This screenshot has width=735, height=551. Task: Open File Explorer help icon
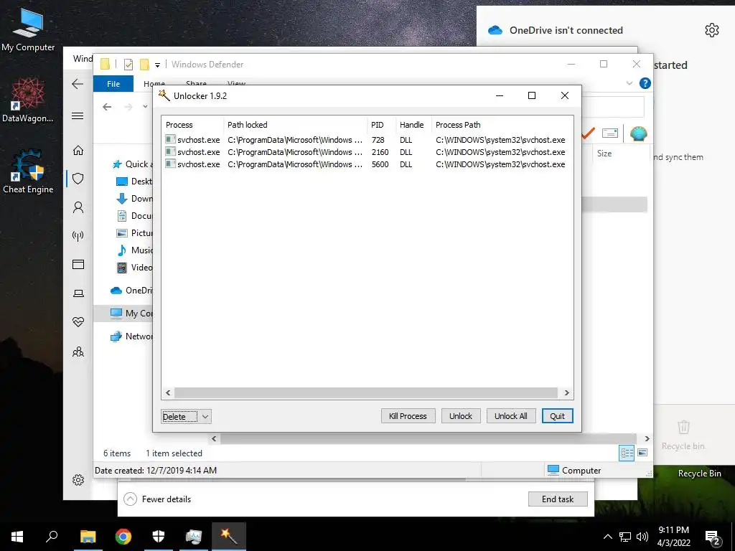pyautogui.click(x=645, y=83)
